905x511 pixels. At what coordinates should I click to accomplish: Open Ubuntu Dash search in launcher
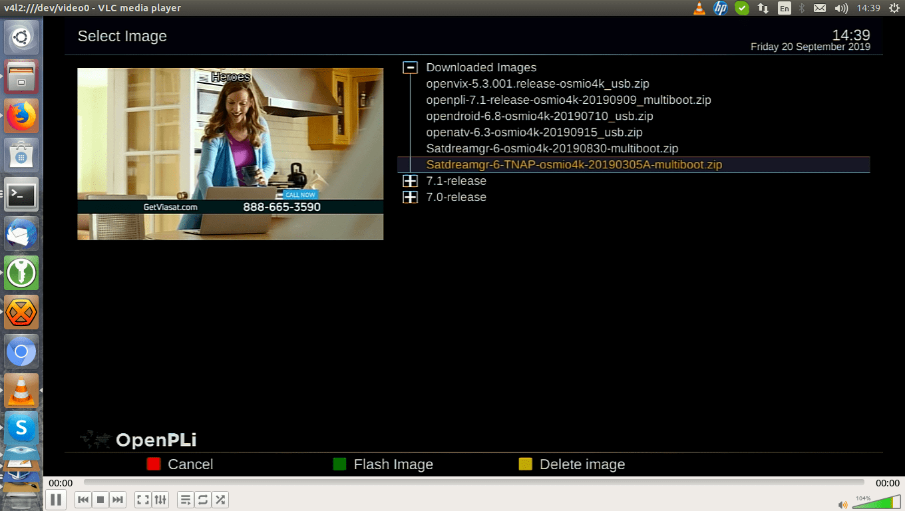tap(21, 37)
